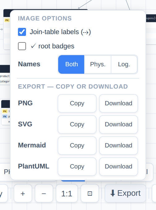Image resolution: width=156 pixels, height=210 pixels.
Task: Uncheck the Join-table labels checkbox
Action: pyautogui.click(x=22, y=32)
